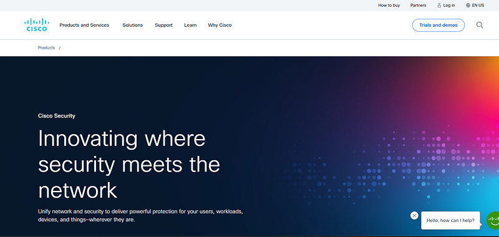Viewport: 499px width, 237px height.
Task: Close the chat greeting popup
Action: tap(414, 216)
